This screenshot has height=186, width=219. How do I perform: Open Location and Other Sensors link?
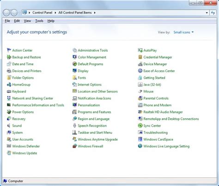click(97, 91)
